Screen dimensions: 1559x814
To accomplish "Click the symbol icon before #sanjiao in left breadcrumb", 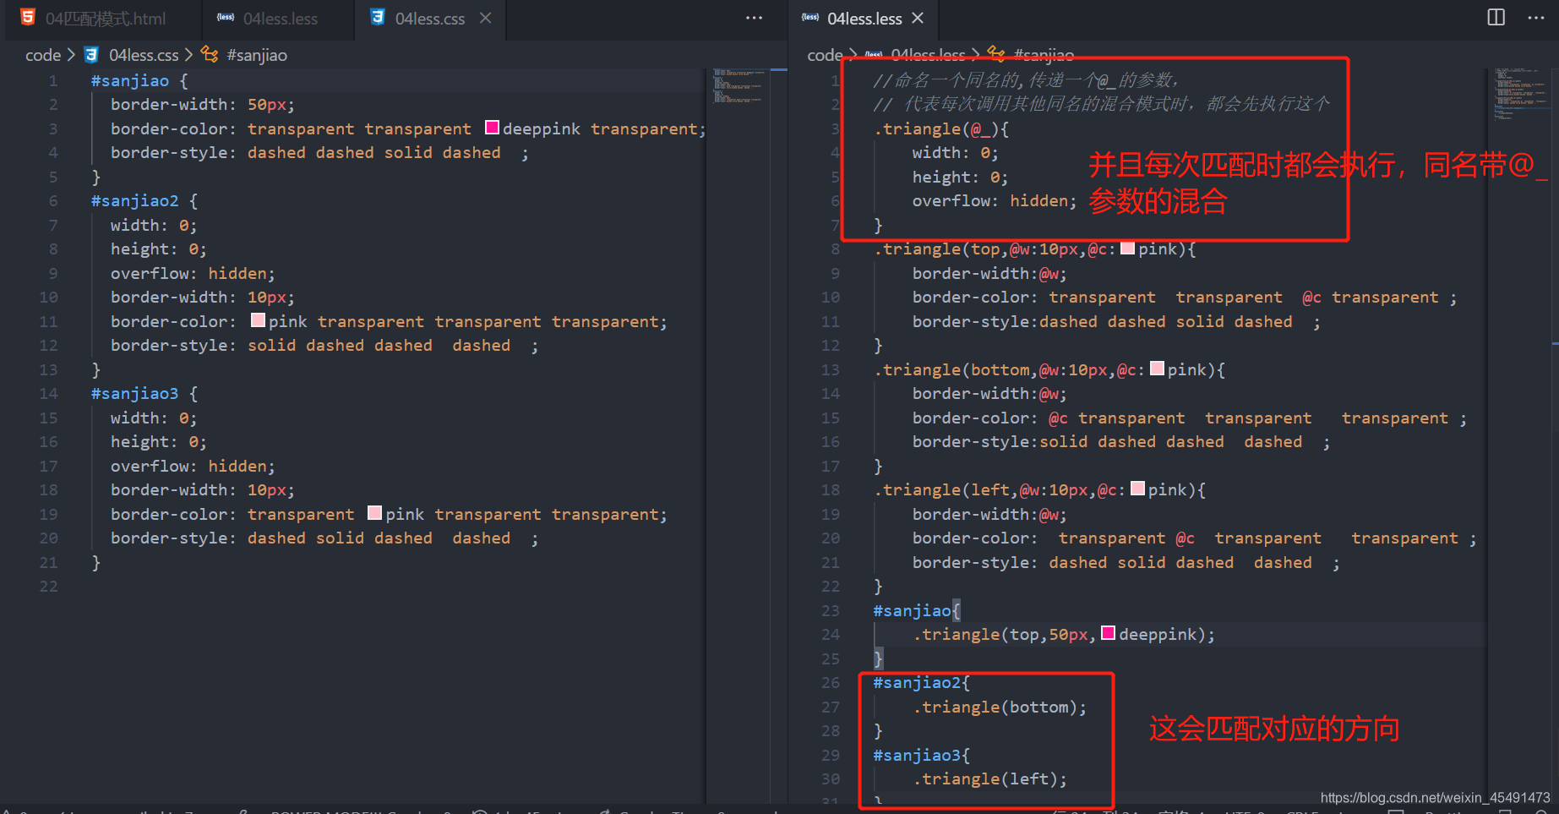I will pyautogui.click(x=210, y=55).
